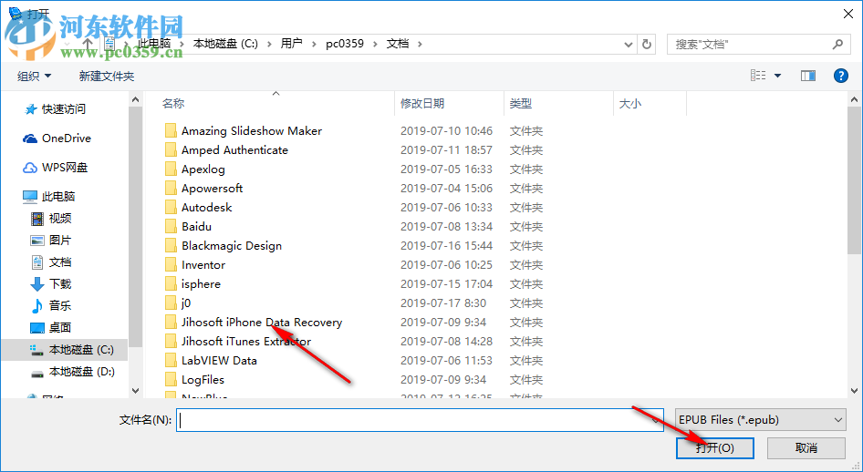Image resolution: width=863 pixels, height=472 pixels.
Task: Select Amazing Slideshow Maker folder icon
Action: click(172, 131)
